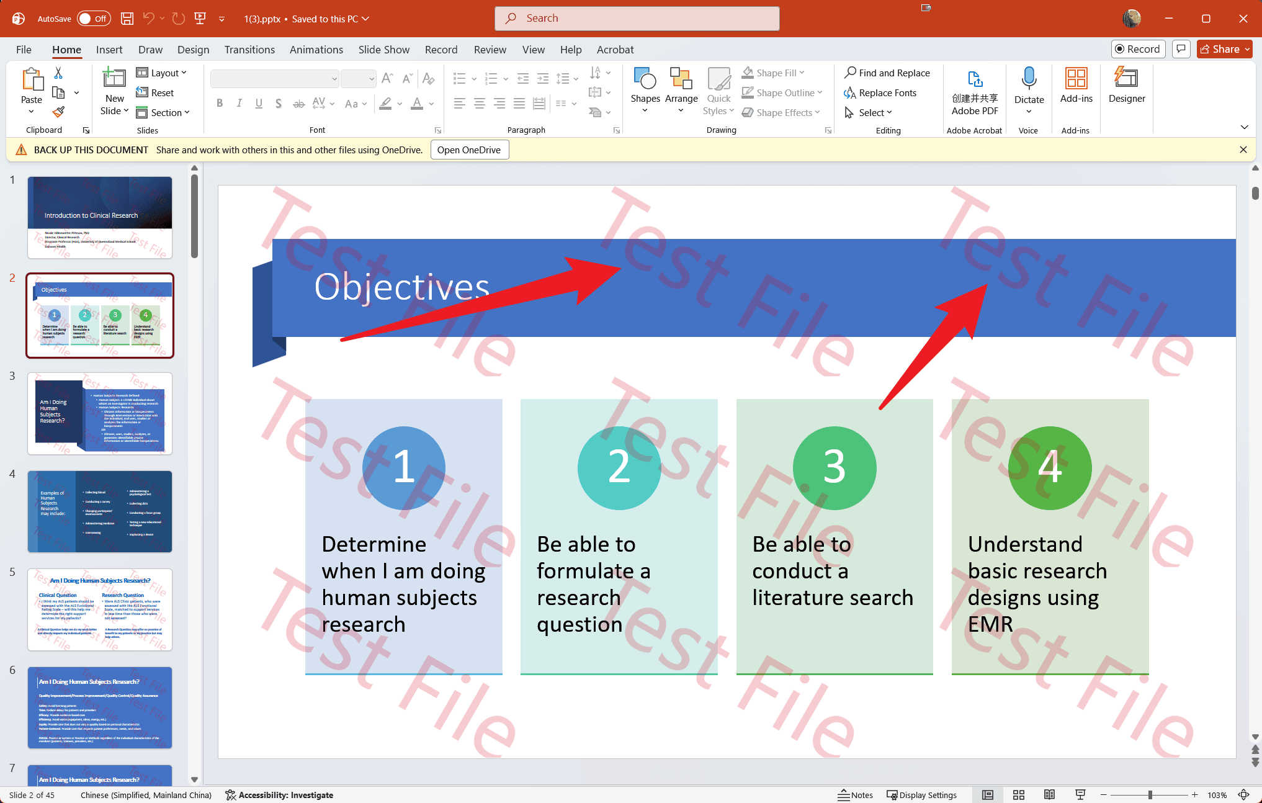The width and height of the screenshot is (1262, 803).
Task: Click the New Slide icon
Action: point(114,79)
